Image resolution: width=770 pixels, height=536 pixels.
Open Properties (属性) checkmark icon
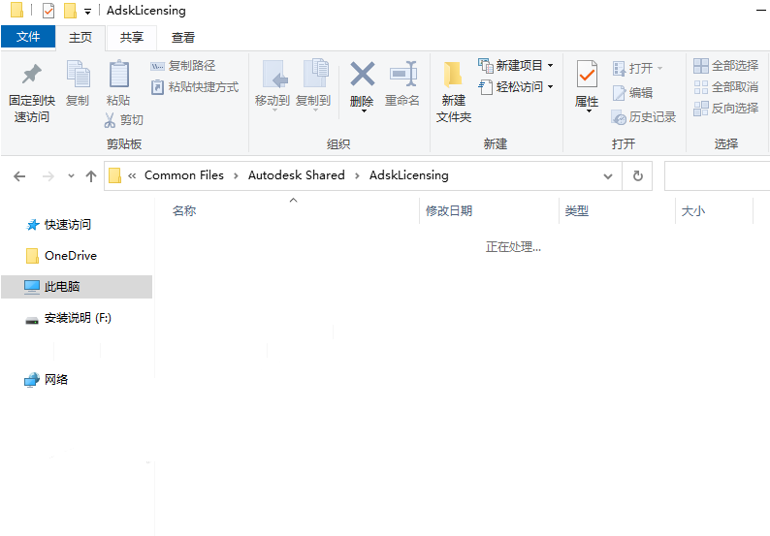pos(587,75)
